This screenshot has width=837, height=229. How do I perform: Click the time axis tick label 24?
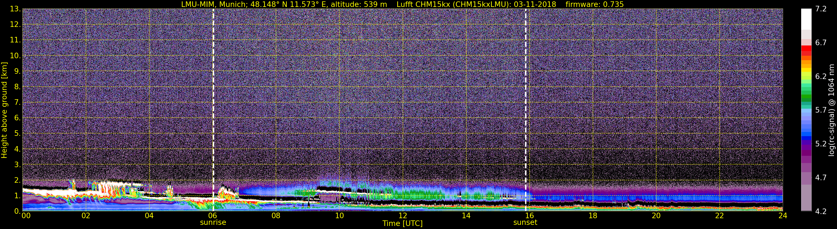pos(783,216)
